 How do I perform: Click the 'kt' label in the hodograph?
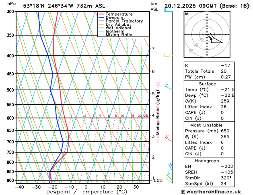[x=187, y=14]
